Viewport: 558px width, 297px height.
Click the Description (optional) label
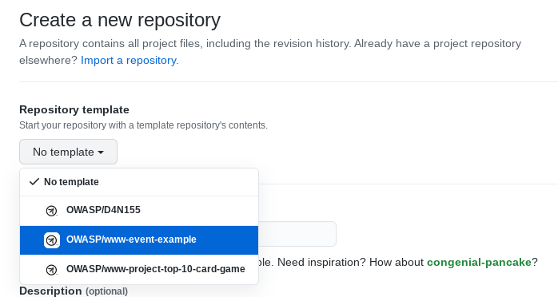[x=74, y=291]
